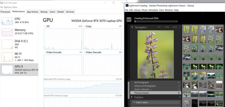Set Navigator zoom to 300%

175,27
